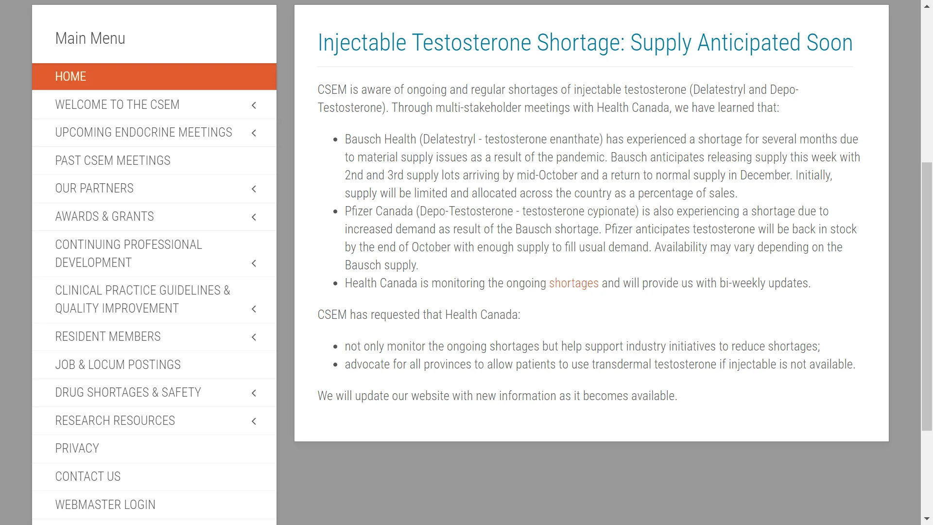Expand the Welcome to the CSEM chevron
Image resolution: width=933 pixels, height=525 pixels.
pyautogui.click(x=254, y=105)
